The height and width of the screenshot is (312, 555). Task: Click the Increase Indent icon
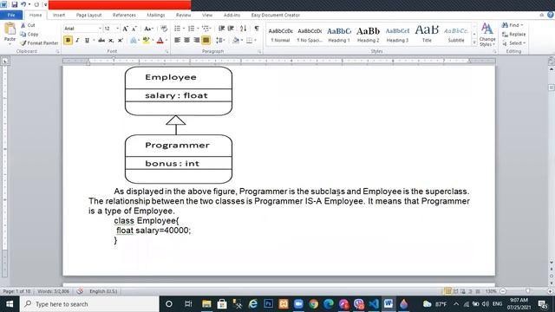click(231, 29)
